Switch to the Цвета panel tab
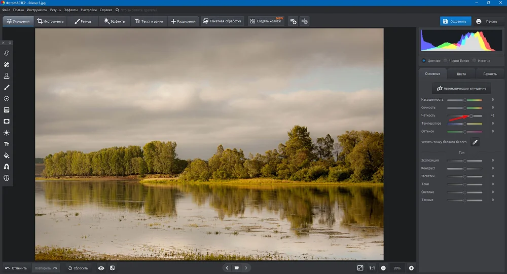 click(461, 74)
